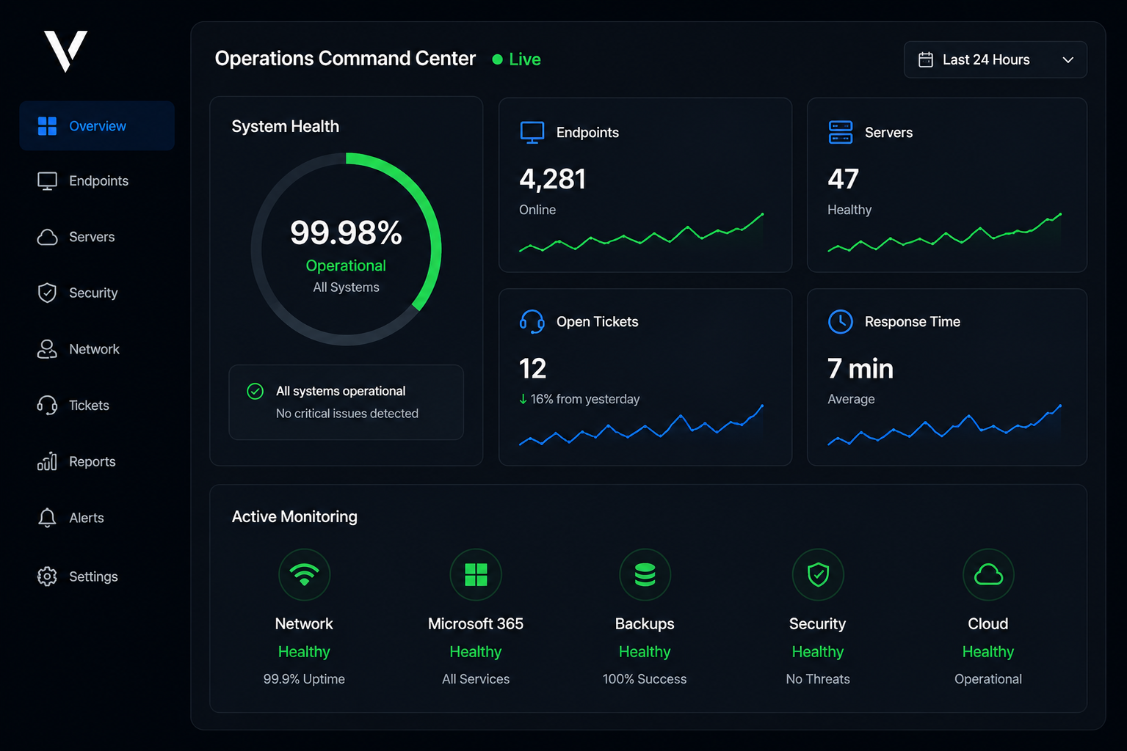Image resolution: width=1127 pixels, height=751 pixels.
Task: Click the Microsoft 365 windows icon
Action: (476, 574)
